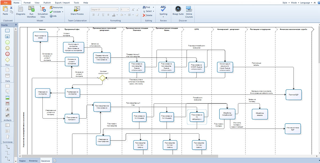Toggle Italic formatting

coord(98,15)
